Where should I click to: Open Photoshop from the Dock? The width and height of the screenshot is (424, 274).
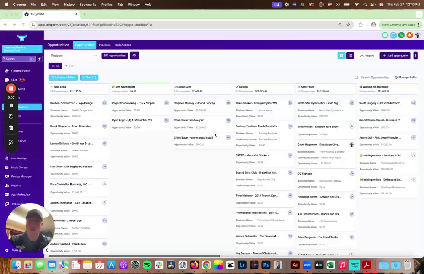266,265
